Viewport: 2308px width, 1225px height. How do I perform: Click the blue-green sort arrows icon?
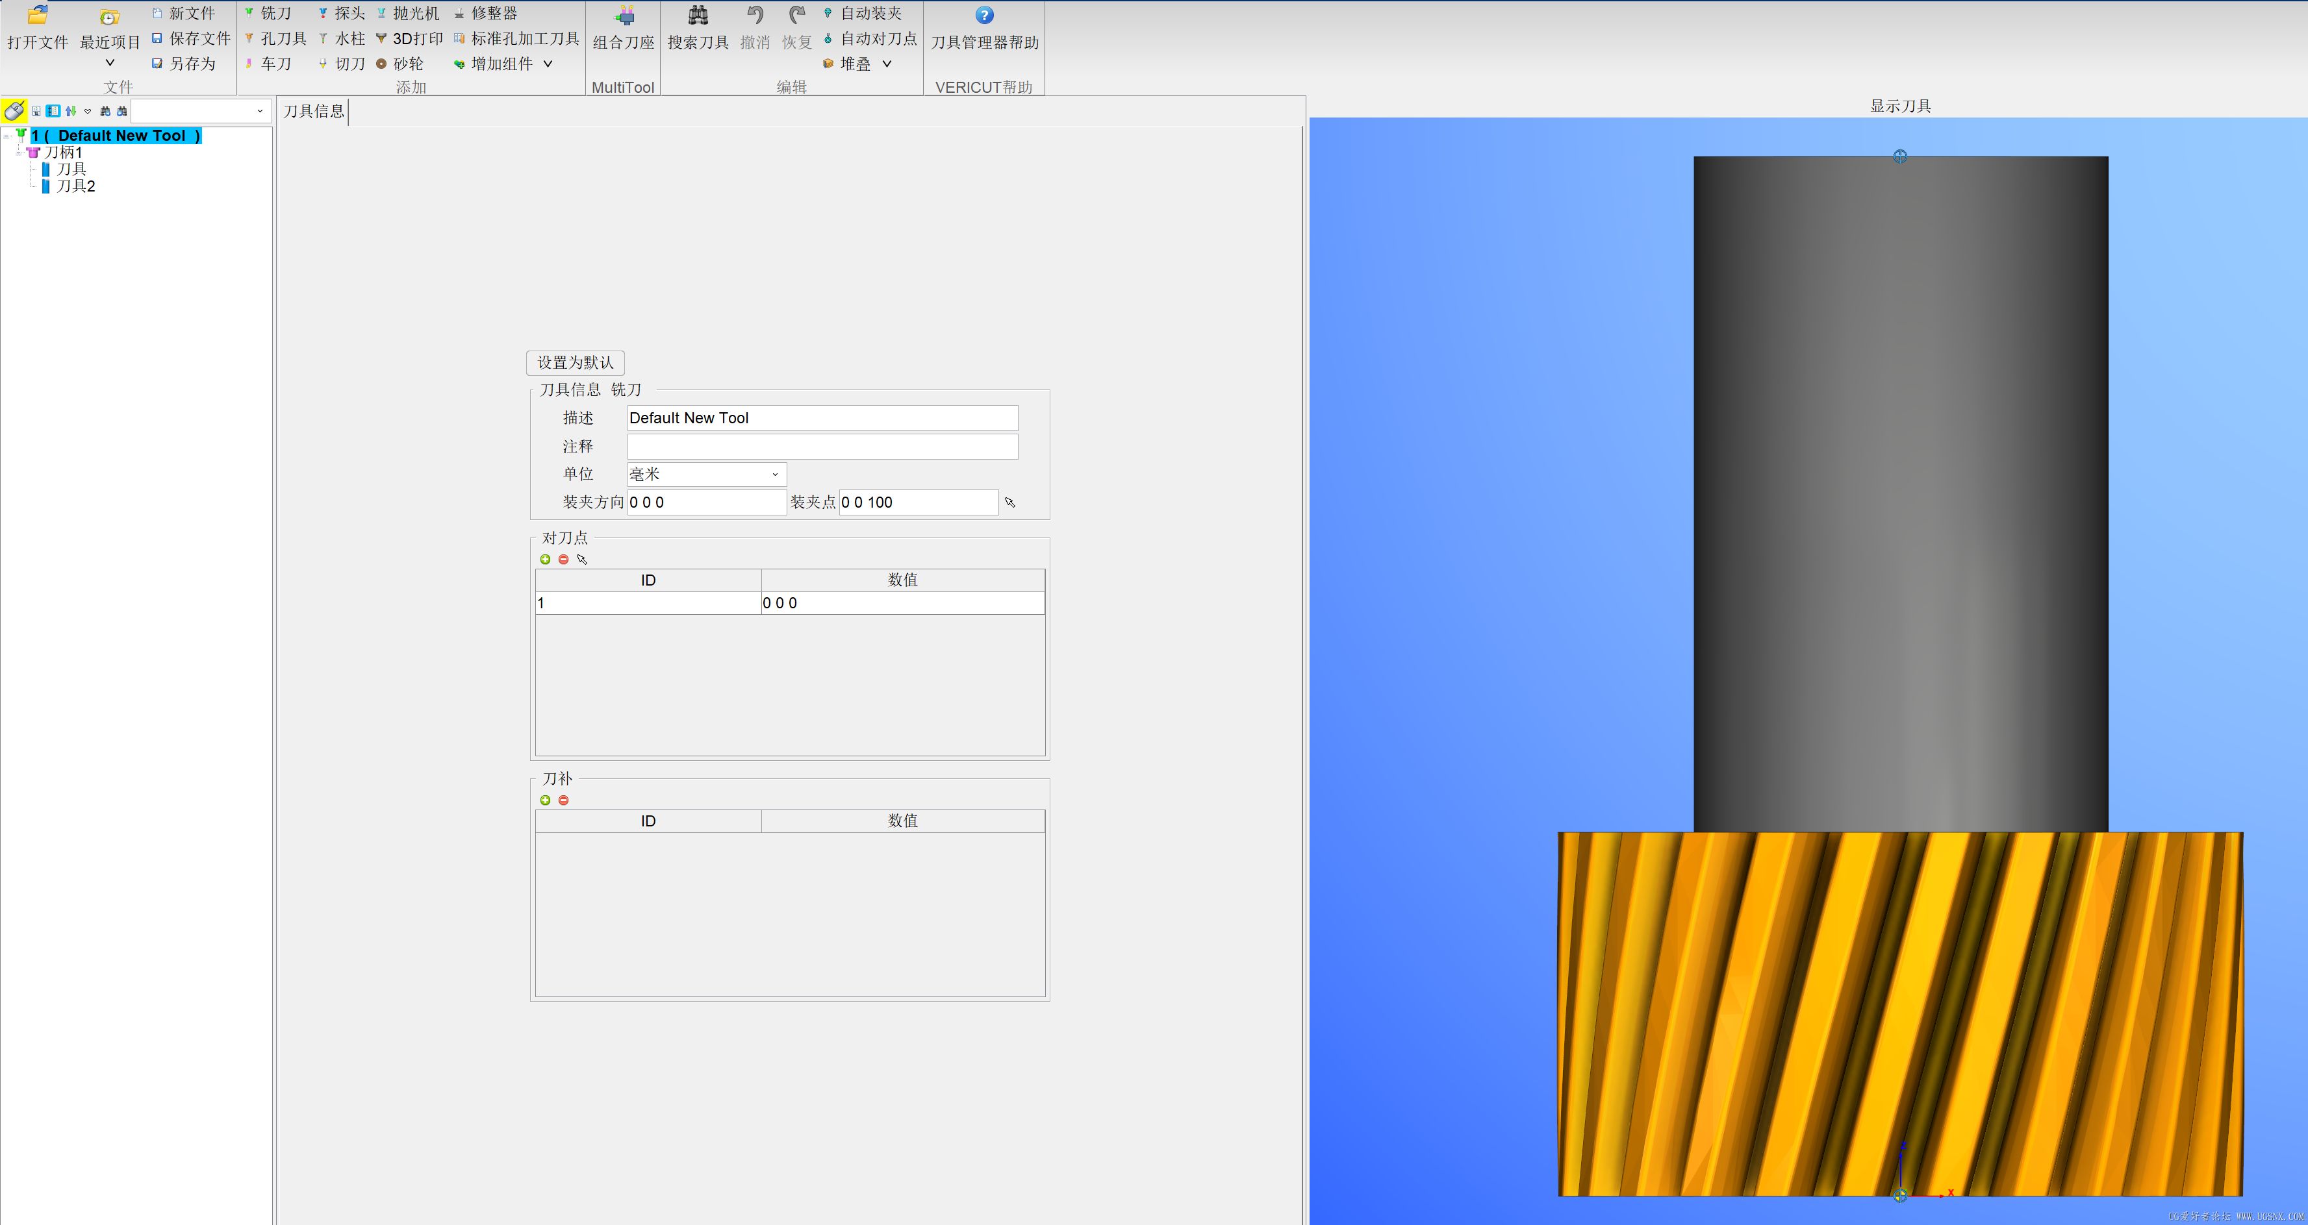click(70, 111)
